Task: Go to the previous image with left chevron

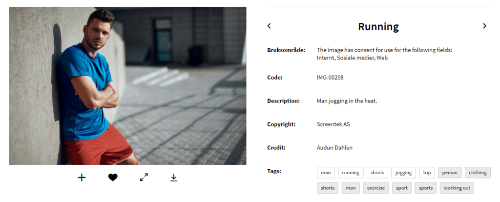Action: (269, 26)
